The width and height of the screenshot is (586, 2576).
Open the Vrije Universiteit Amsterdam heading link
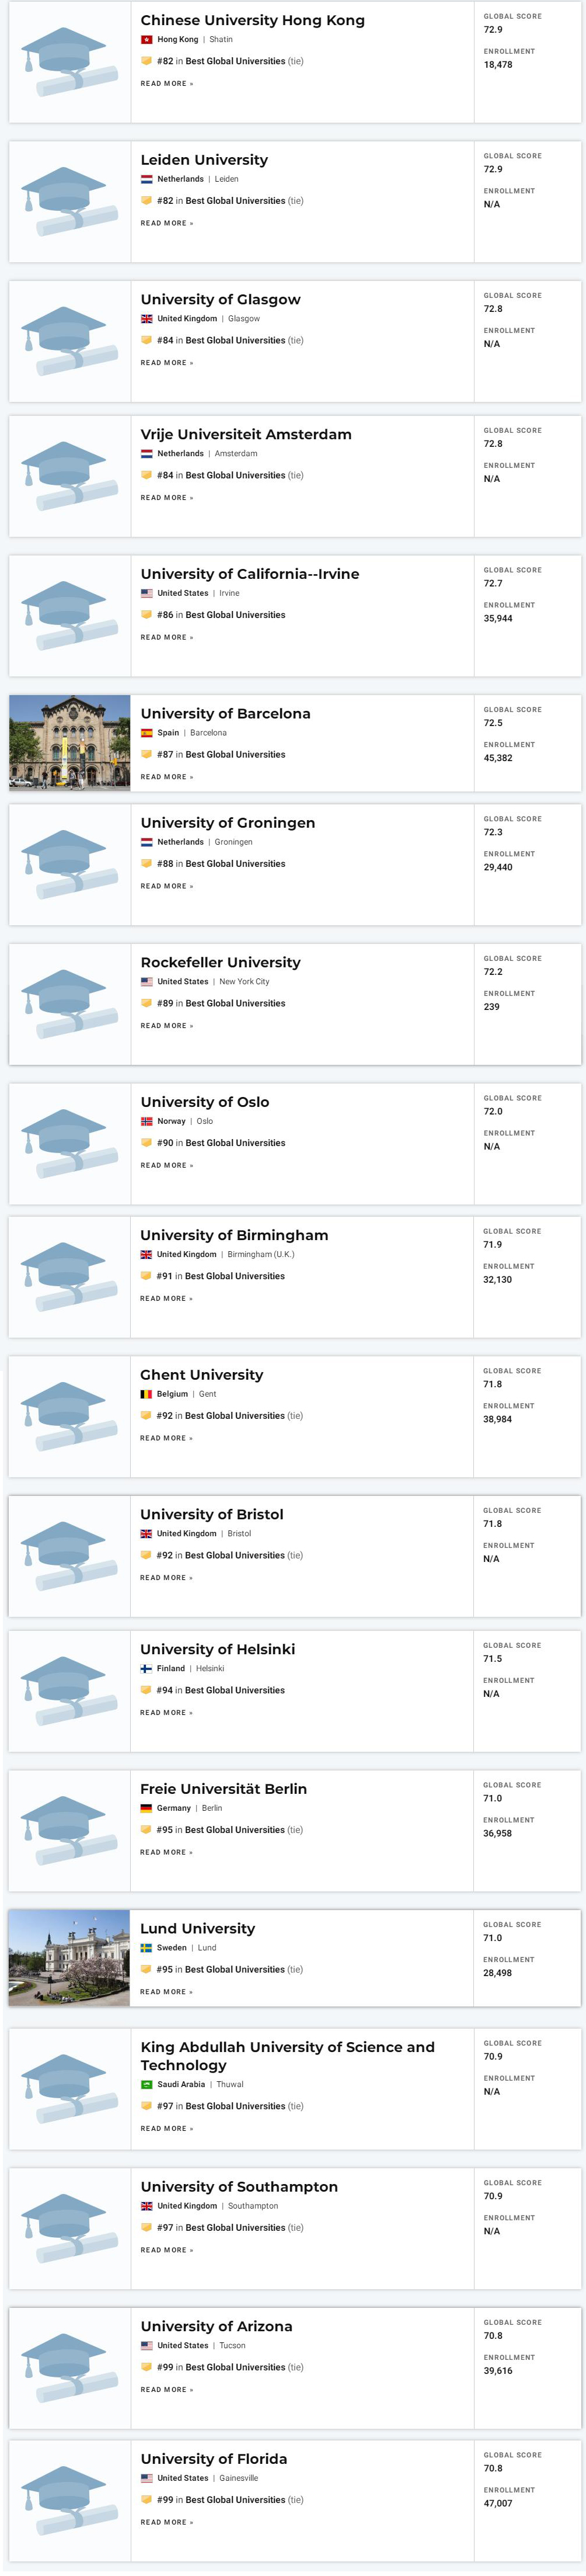coord(245,434)
